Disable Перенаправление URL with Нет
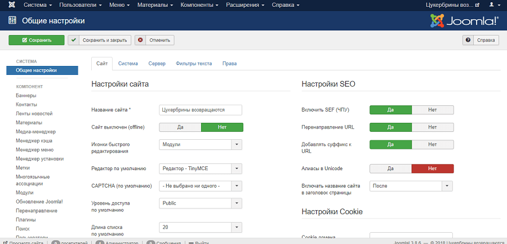507x244 pixels. (x=432, y=127)
